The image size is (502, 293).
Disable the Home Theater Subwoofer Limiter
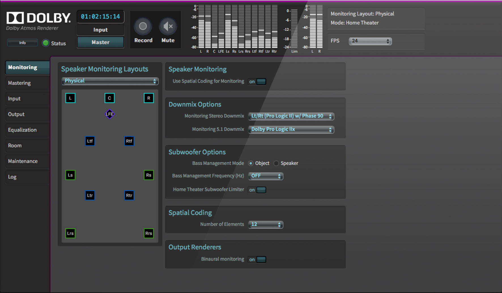click(261, 190)
